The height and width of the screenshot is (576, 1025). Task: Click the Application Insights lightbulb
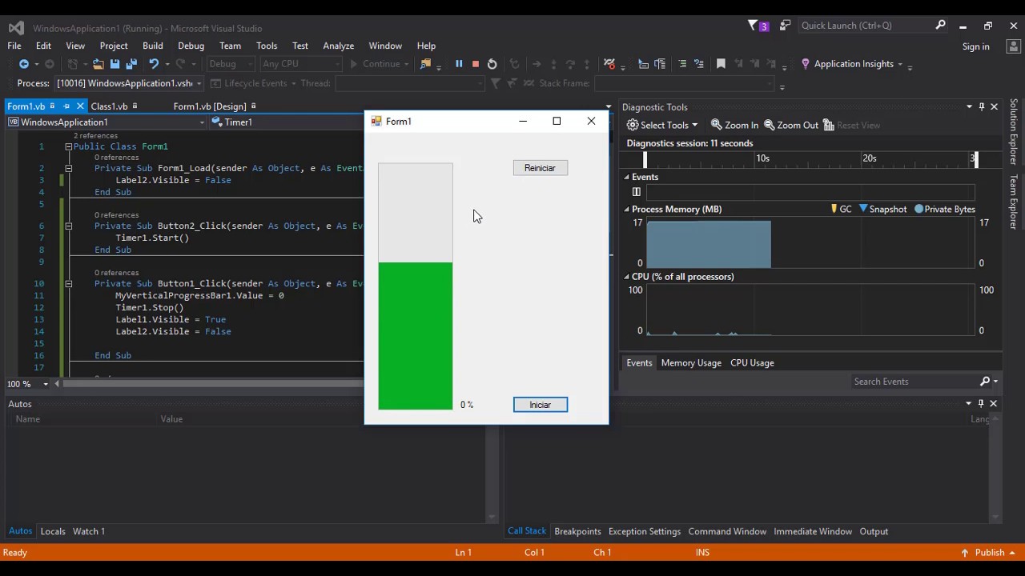806,64
